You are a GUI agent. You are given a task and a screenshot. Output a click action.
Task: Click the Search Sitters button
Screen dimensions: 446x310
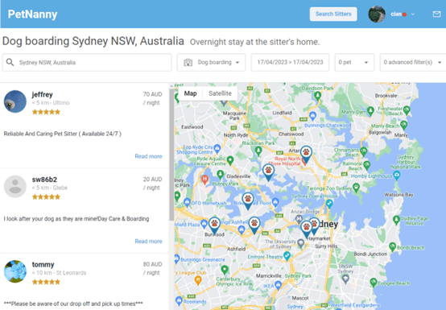pyautogui.click(x=333, y=14)
